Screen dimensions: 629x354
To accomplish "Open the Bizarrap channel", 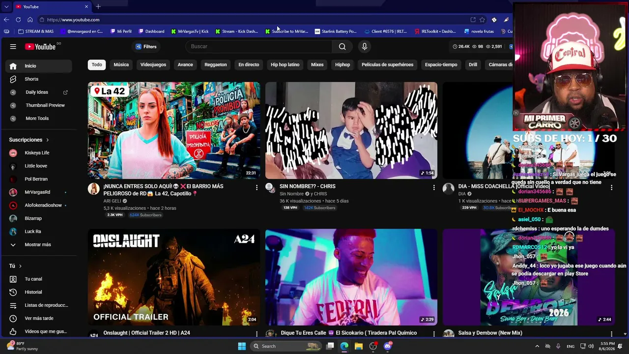I will (x=39, y=218).
